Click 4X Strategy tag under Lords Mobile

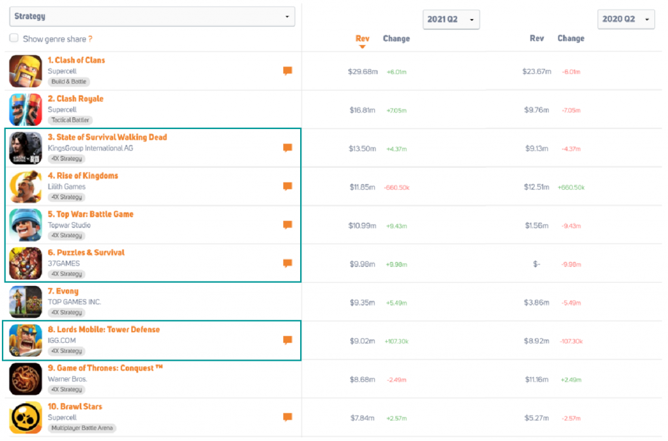(67, 351)
